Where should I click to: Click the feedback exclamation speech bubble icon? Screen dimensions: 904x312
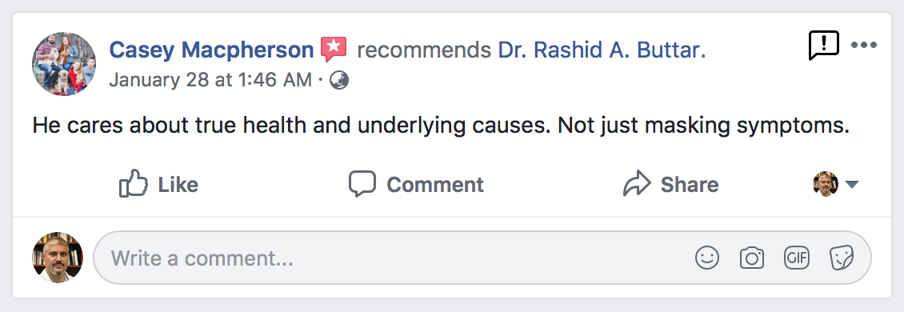point(823,46)
